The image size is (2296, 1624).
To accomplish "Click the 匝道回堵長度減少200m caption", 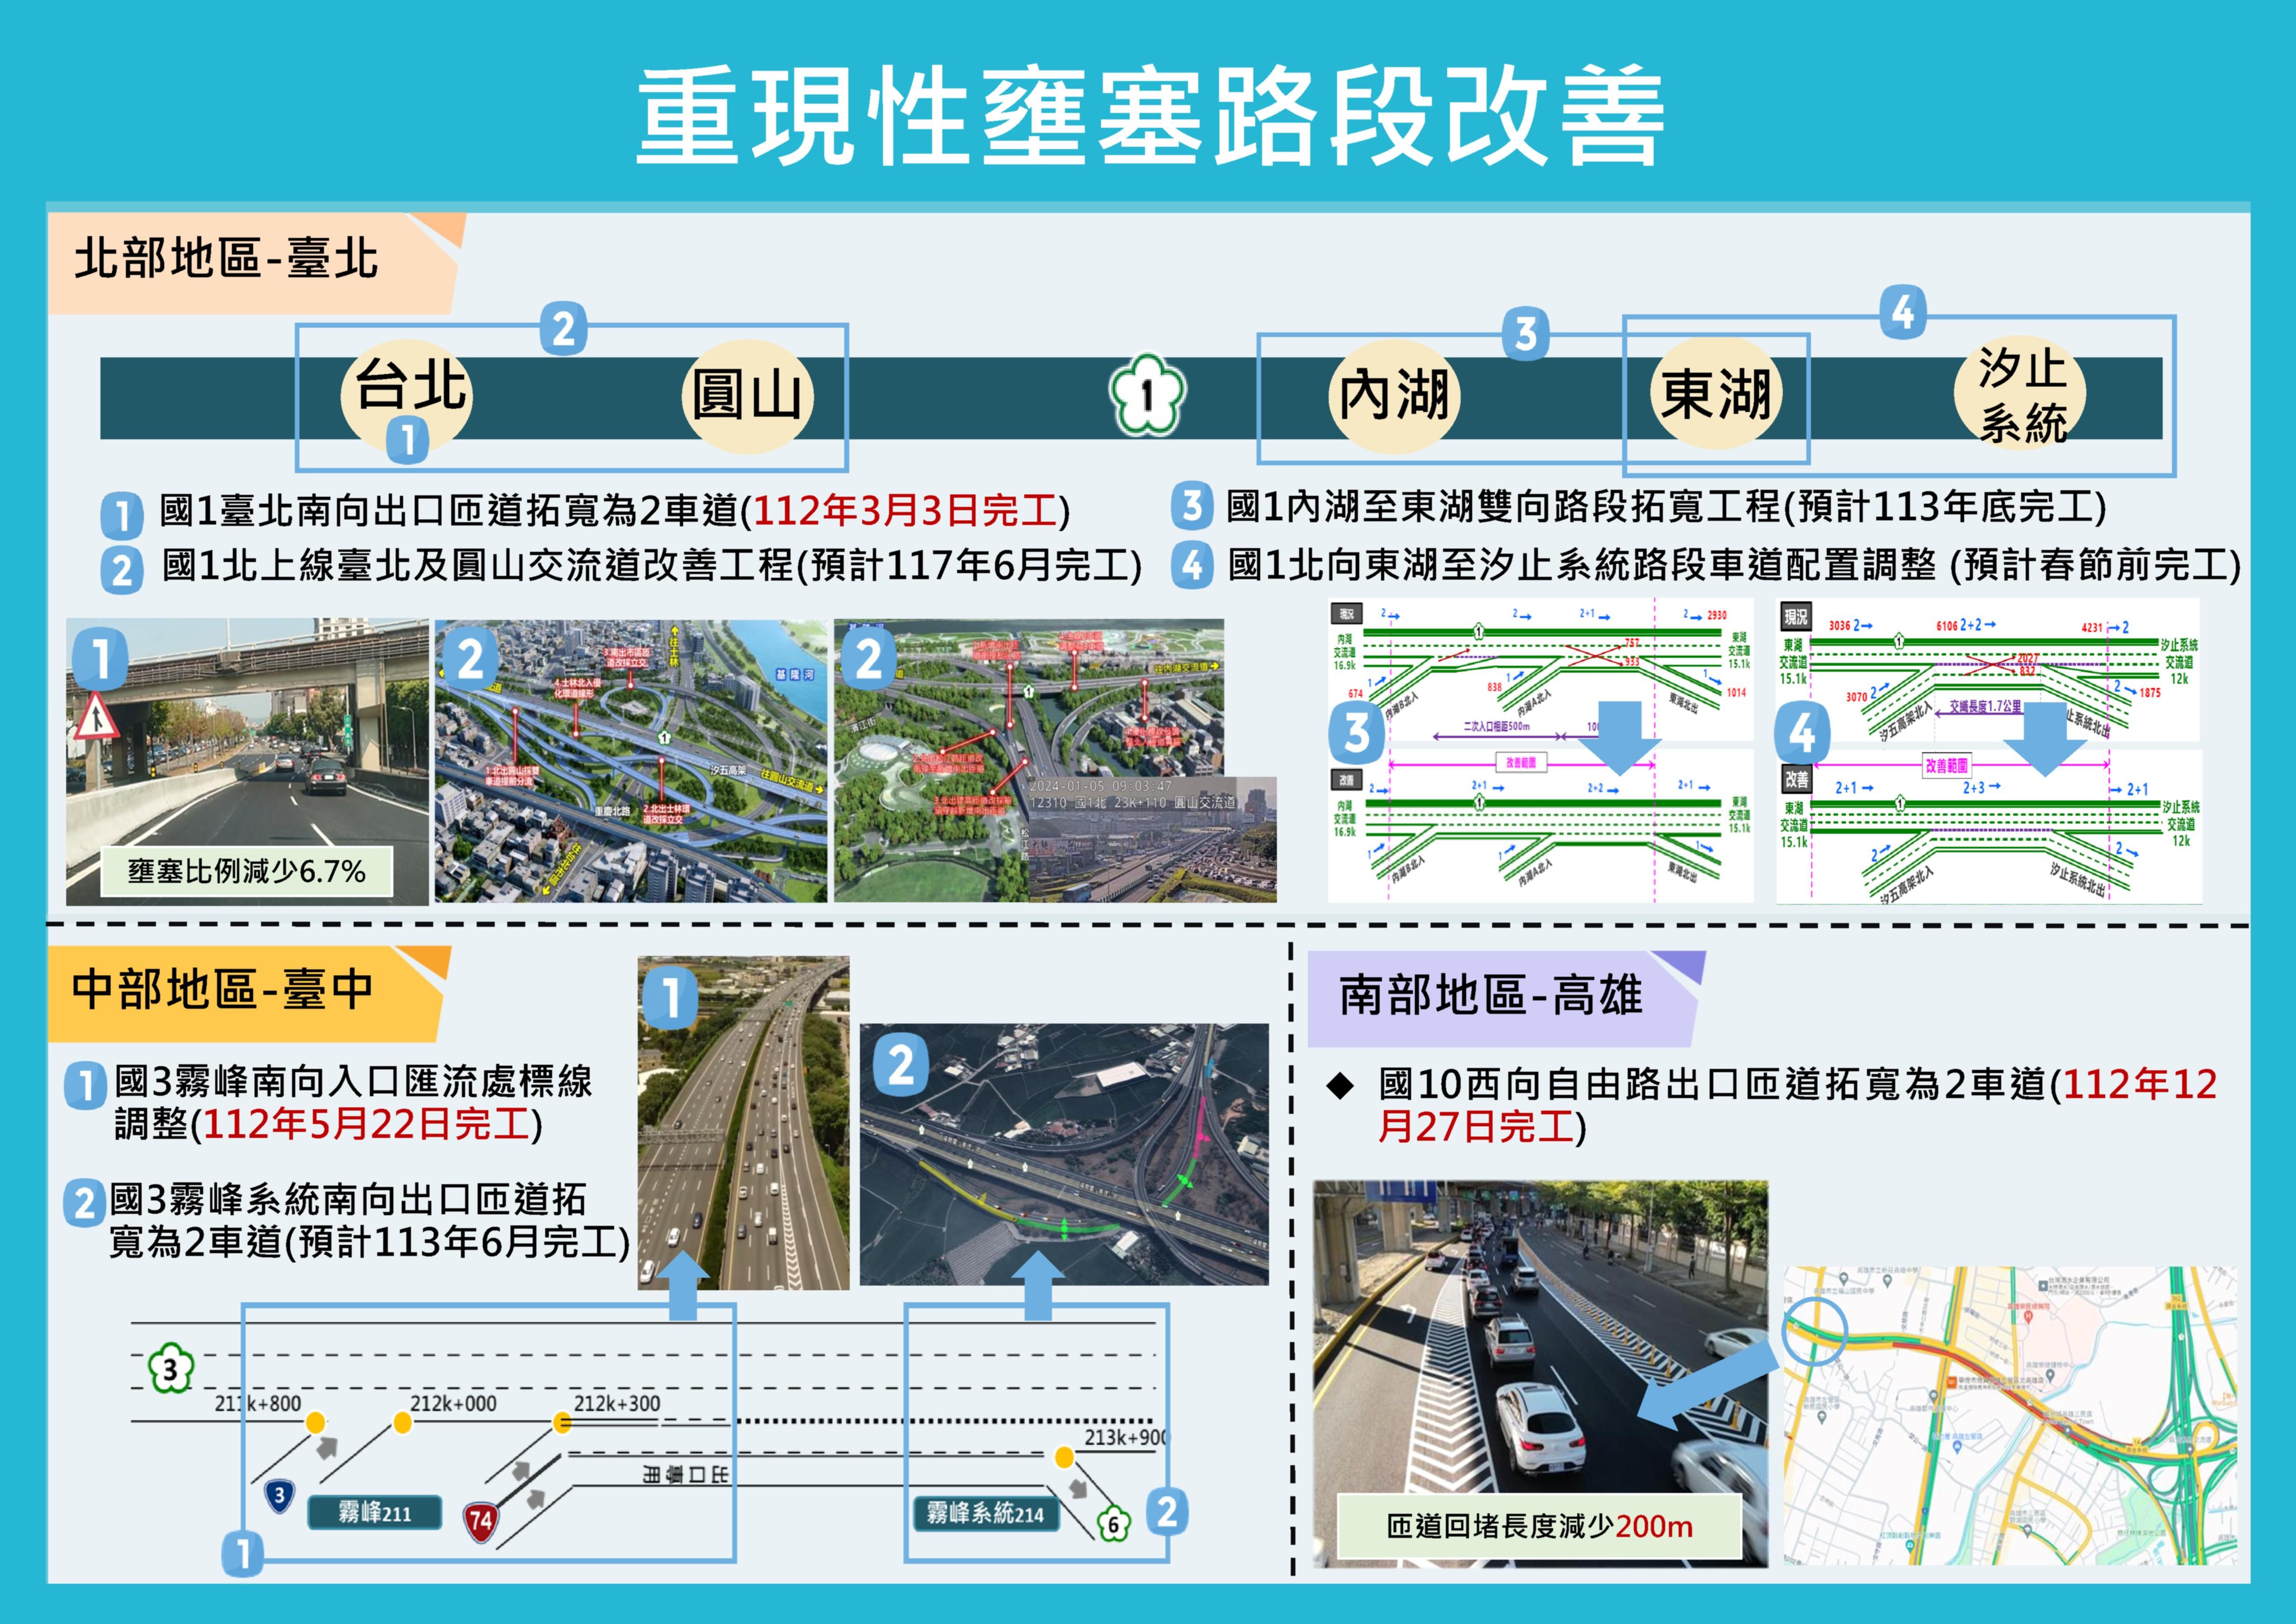I will click(x=1540, y=1526).
